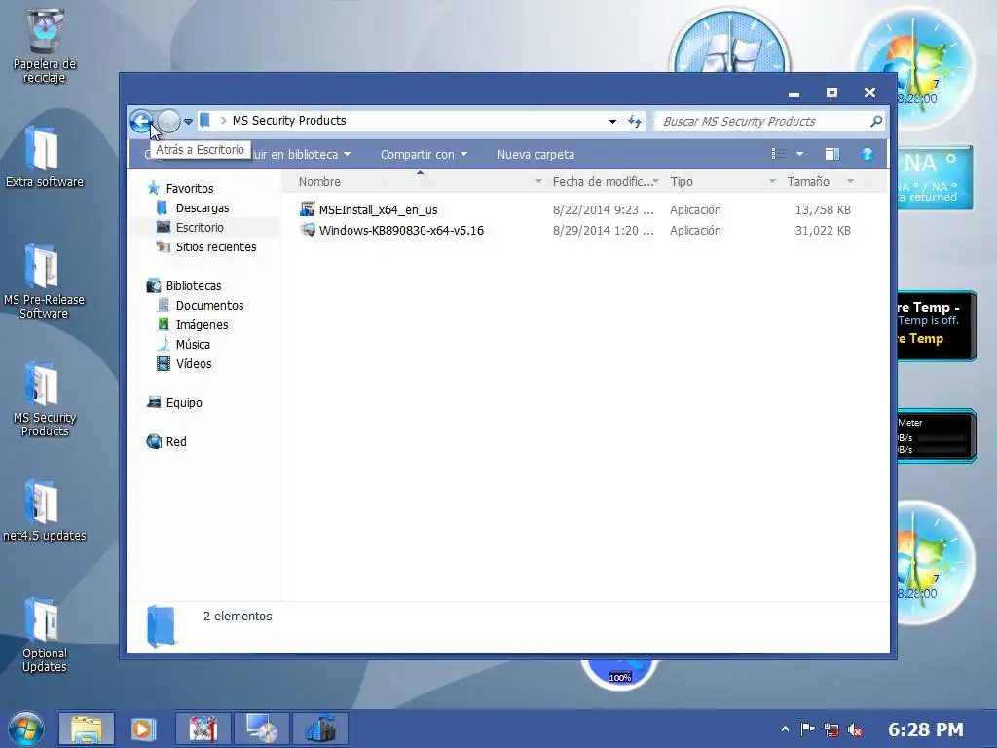Click the forward navigation arrow button
Image resolution: width=997 pixels, height=748 pixels.
pos(168,120)
